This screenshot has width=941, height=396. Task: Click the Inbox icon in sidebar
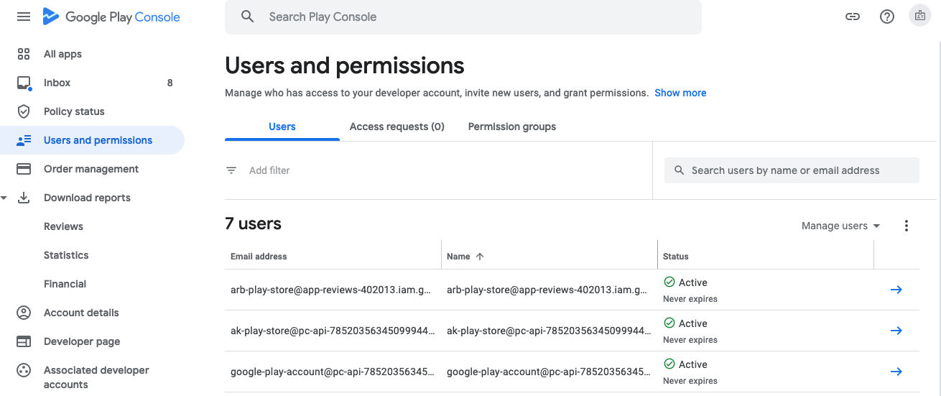(x=24, y=83)
